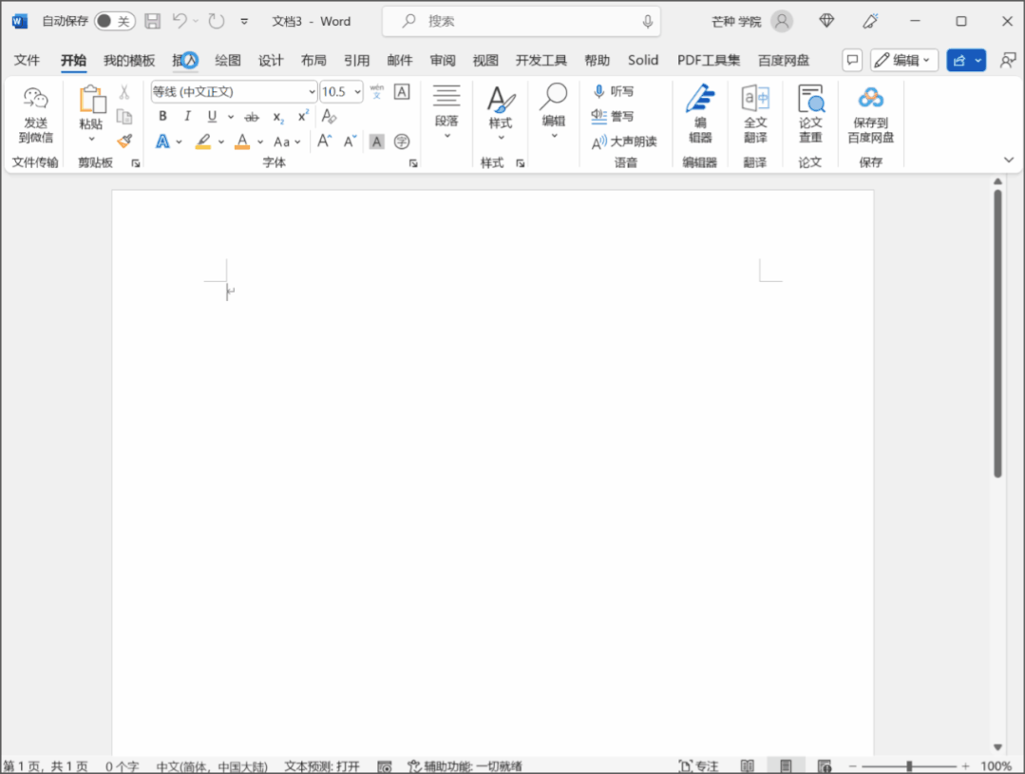Collapse the ribbon chevron

(x=1009, y=160)
